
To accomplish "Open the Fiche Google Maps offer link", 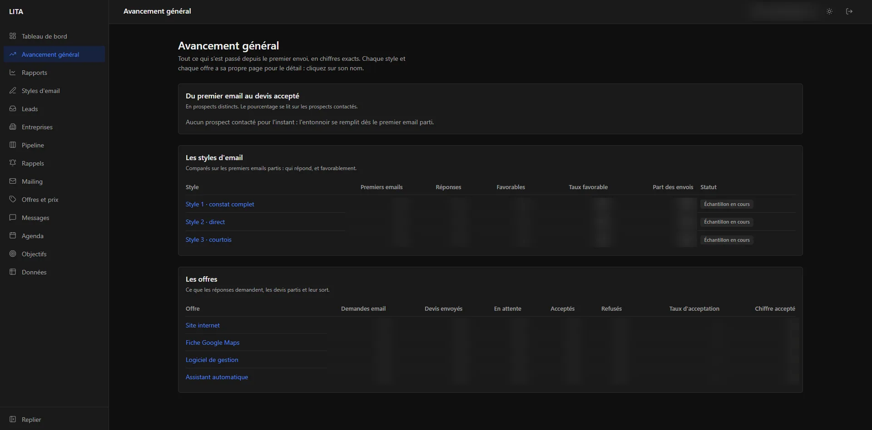I will pos(213,342).
